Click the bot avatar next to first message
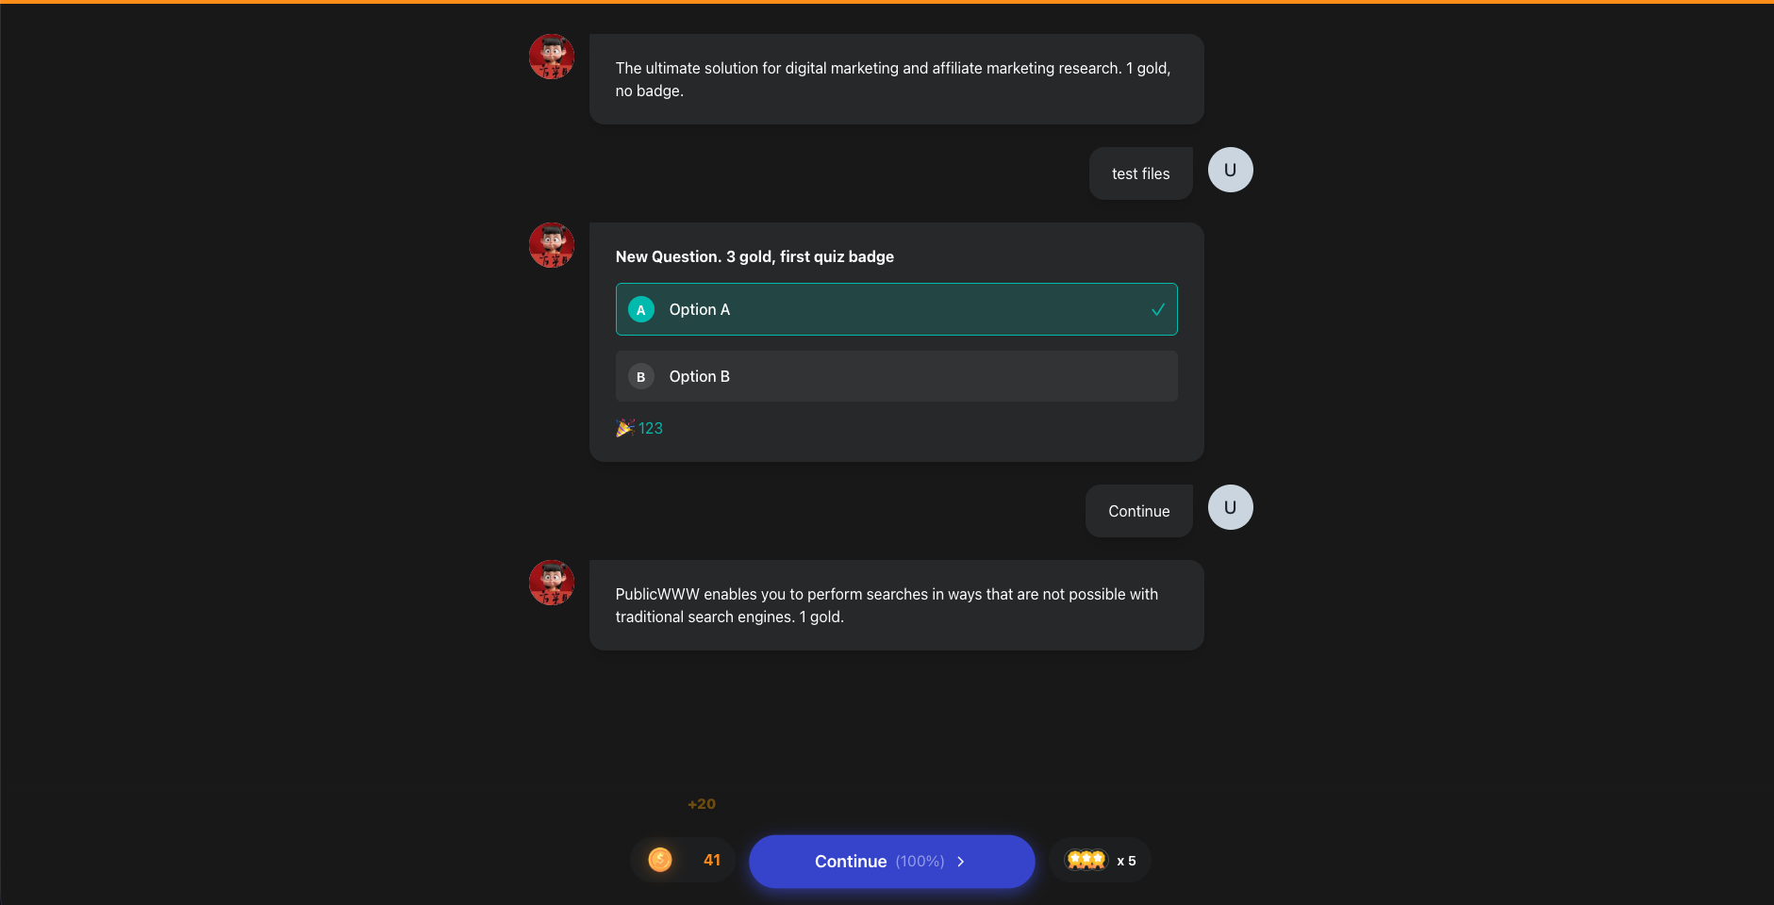Screen dimensions: 1774x905 pyautogui.click(x=552, y=57)
